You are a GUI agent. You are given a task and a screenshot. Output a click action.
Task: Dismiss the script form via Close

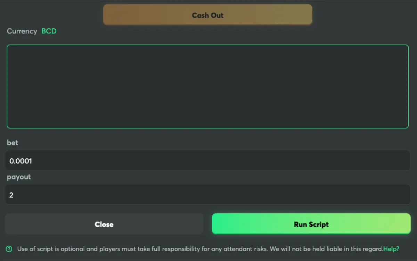tap(104, 224)
